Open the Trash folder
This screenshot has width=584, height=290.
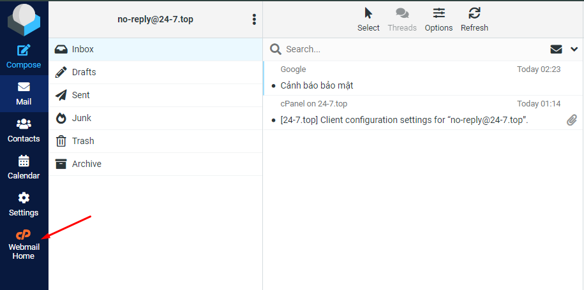pos(82,141)
